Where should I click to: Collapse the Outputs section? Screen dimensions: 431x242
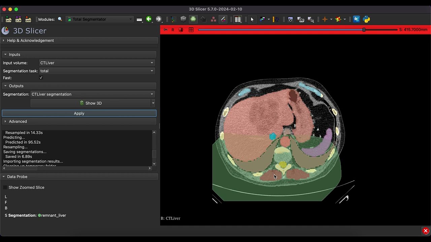coord(79,86)
